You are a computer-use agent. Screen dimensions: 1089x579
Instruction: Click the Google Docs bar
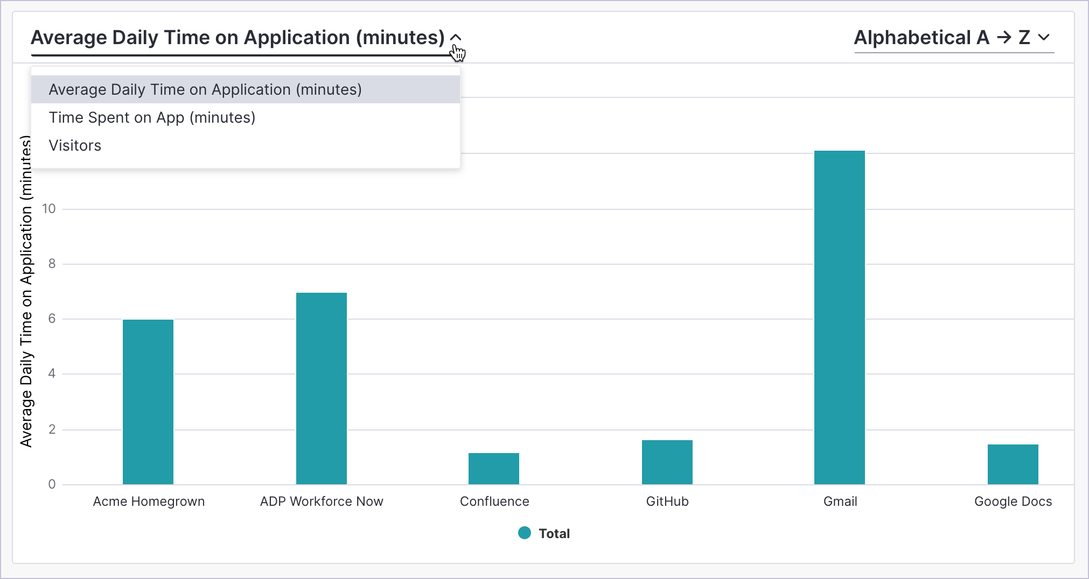1013,464
